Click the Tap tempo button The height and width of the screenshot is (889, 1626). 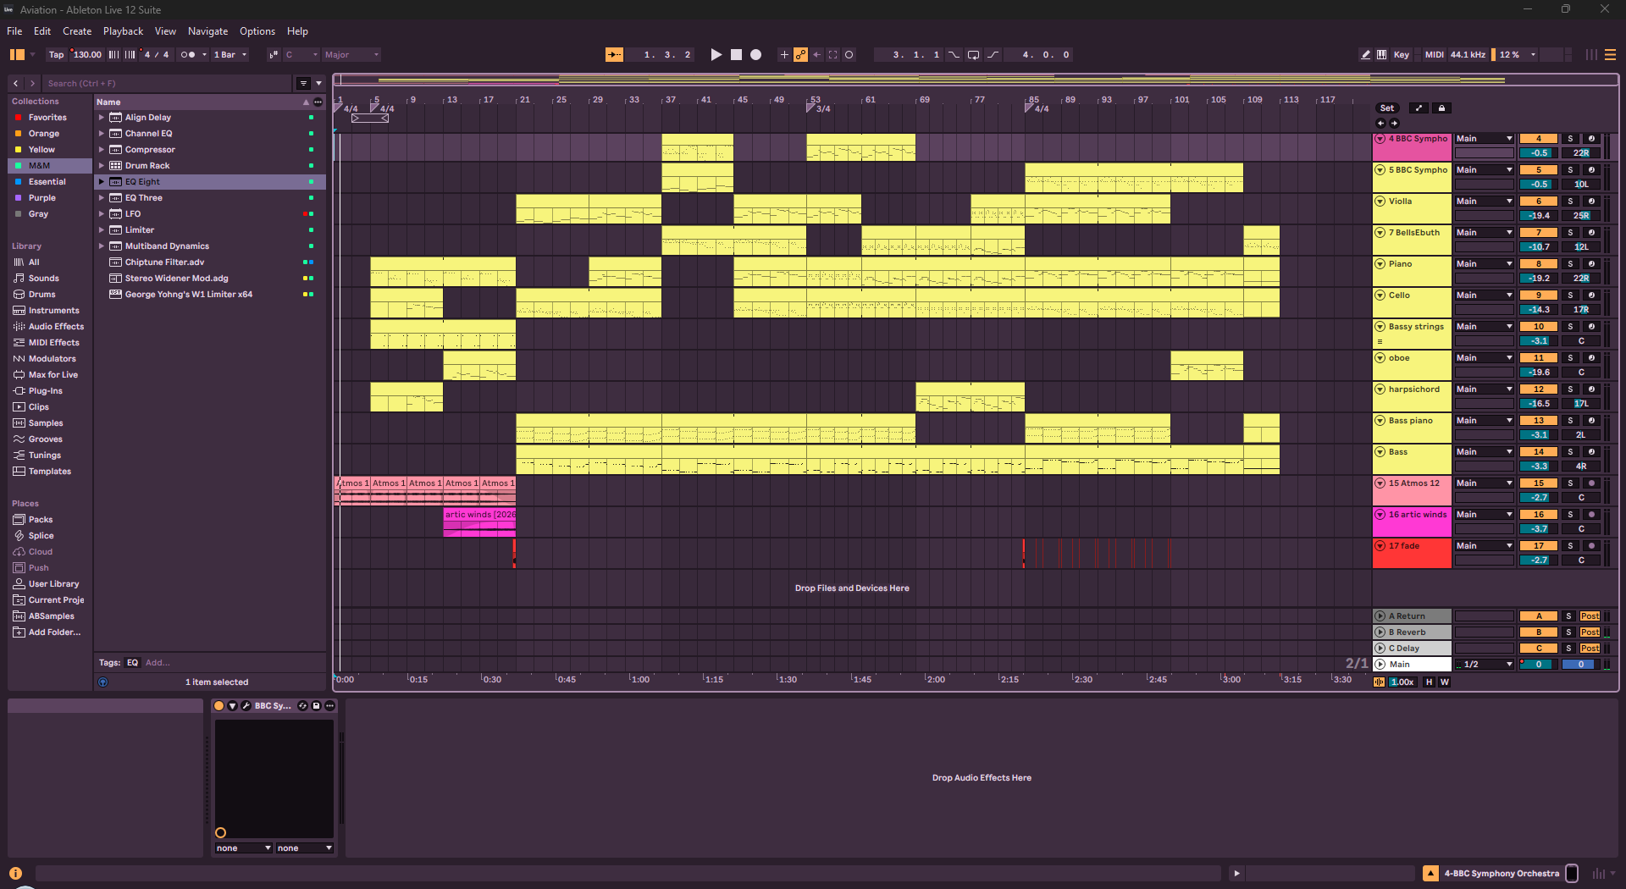click(56, 55)
